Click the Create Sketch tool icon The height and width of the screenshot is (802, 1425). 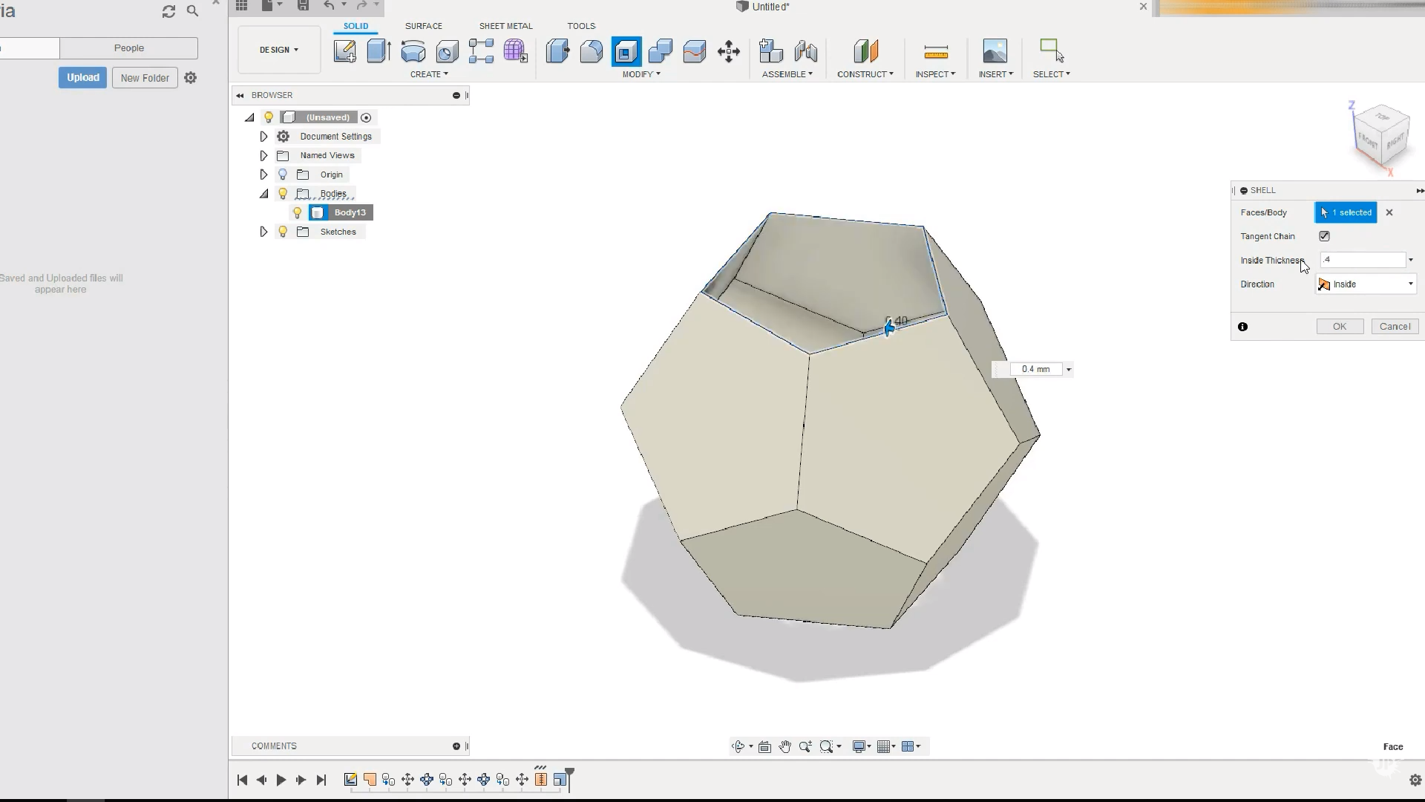(x=344, y=51)
